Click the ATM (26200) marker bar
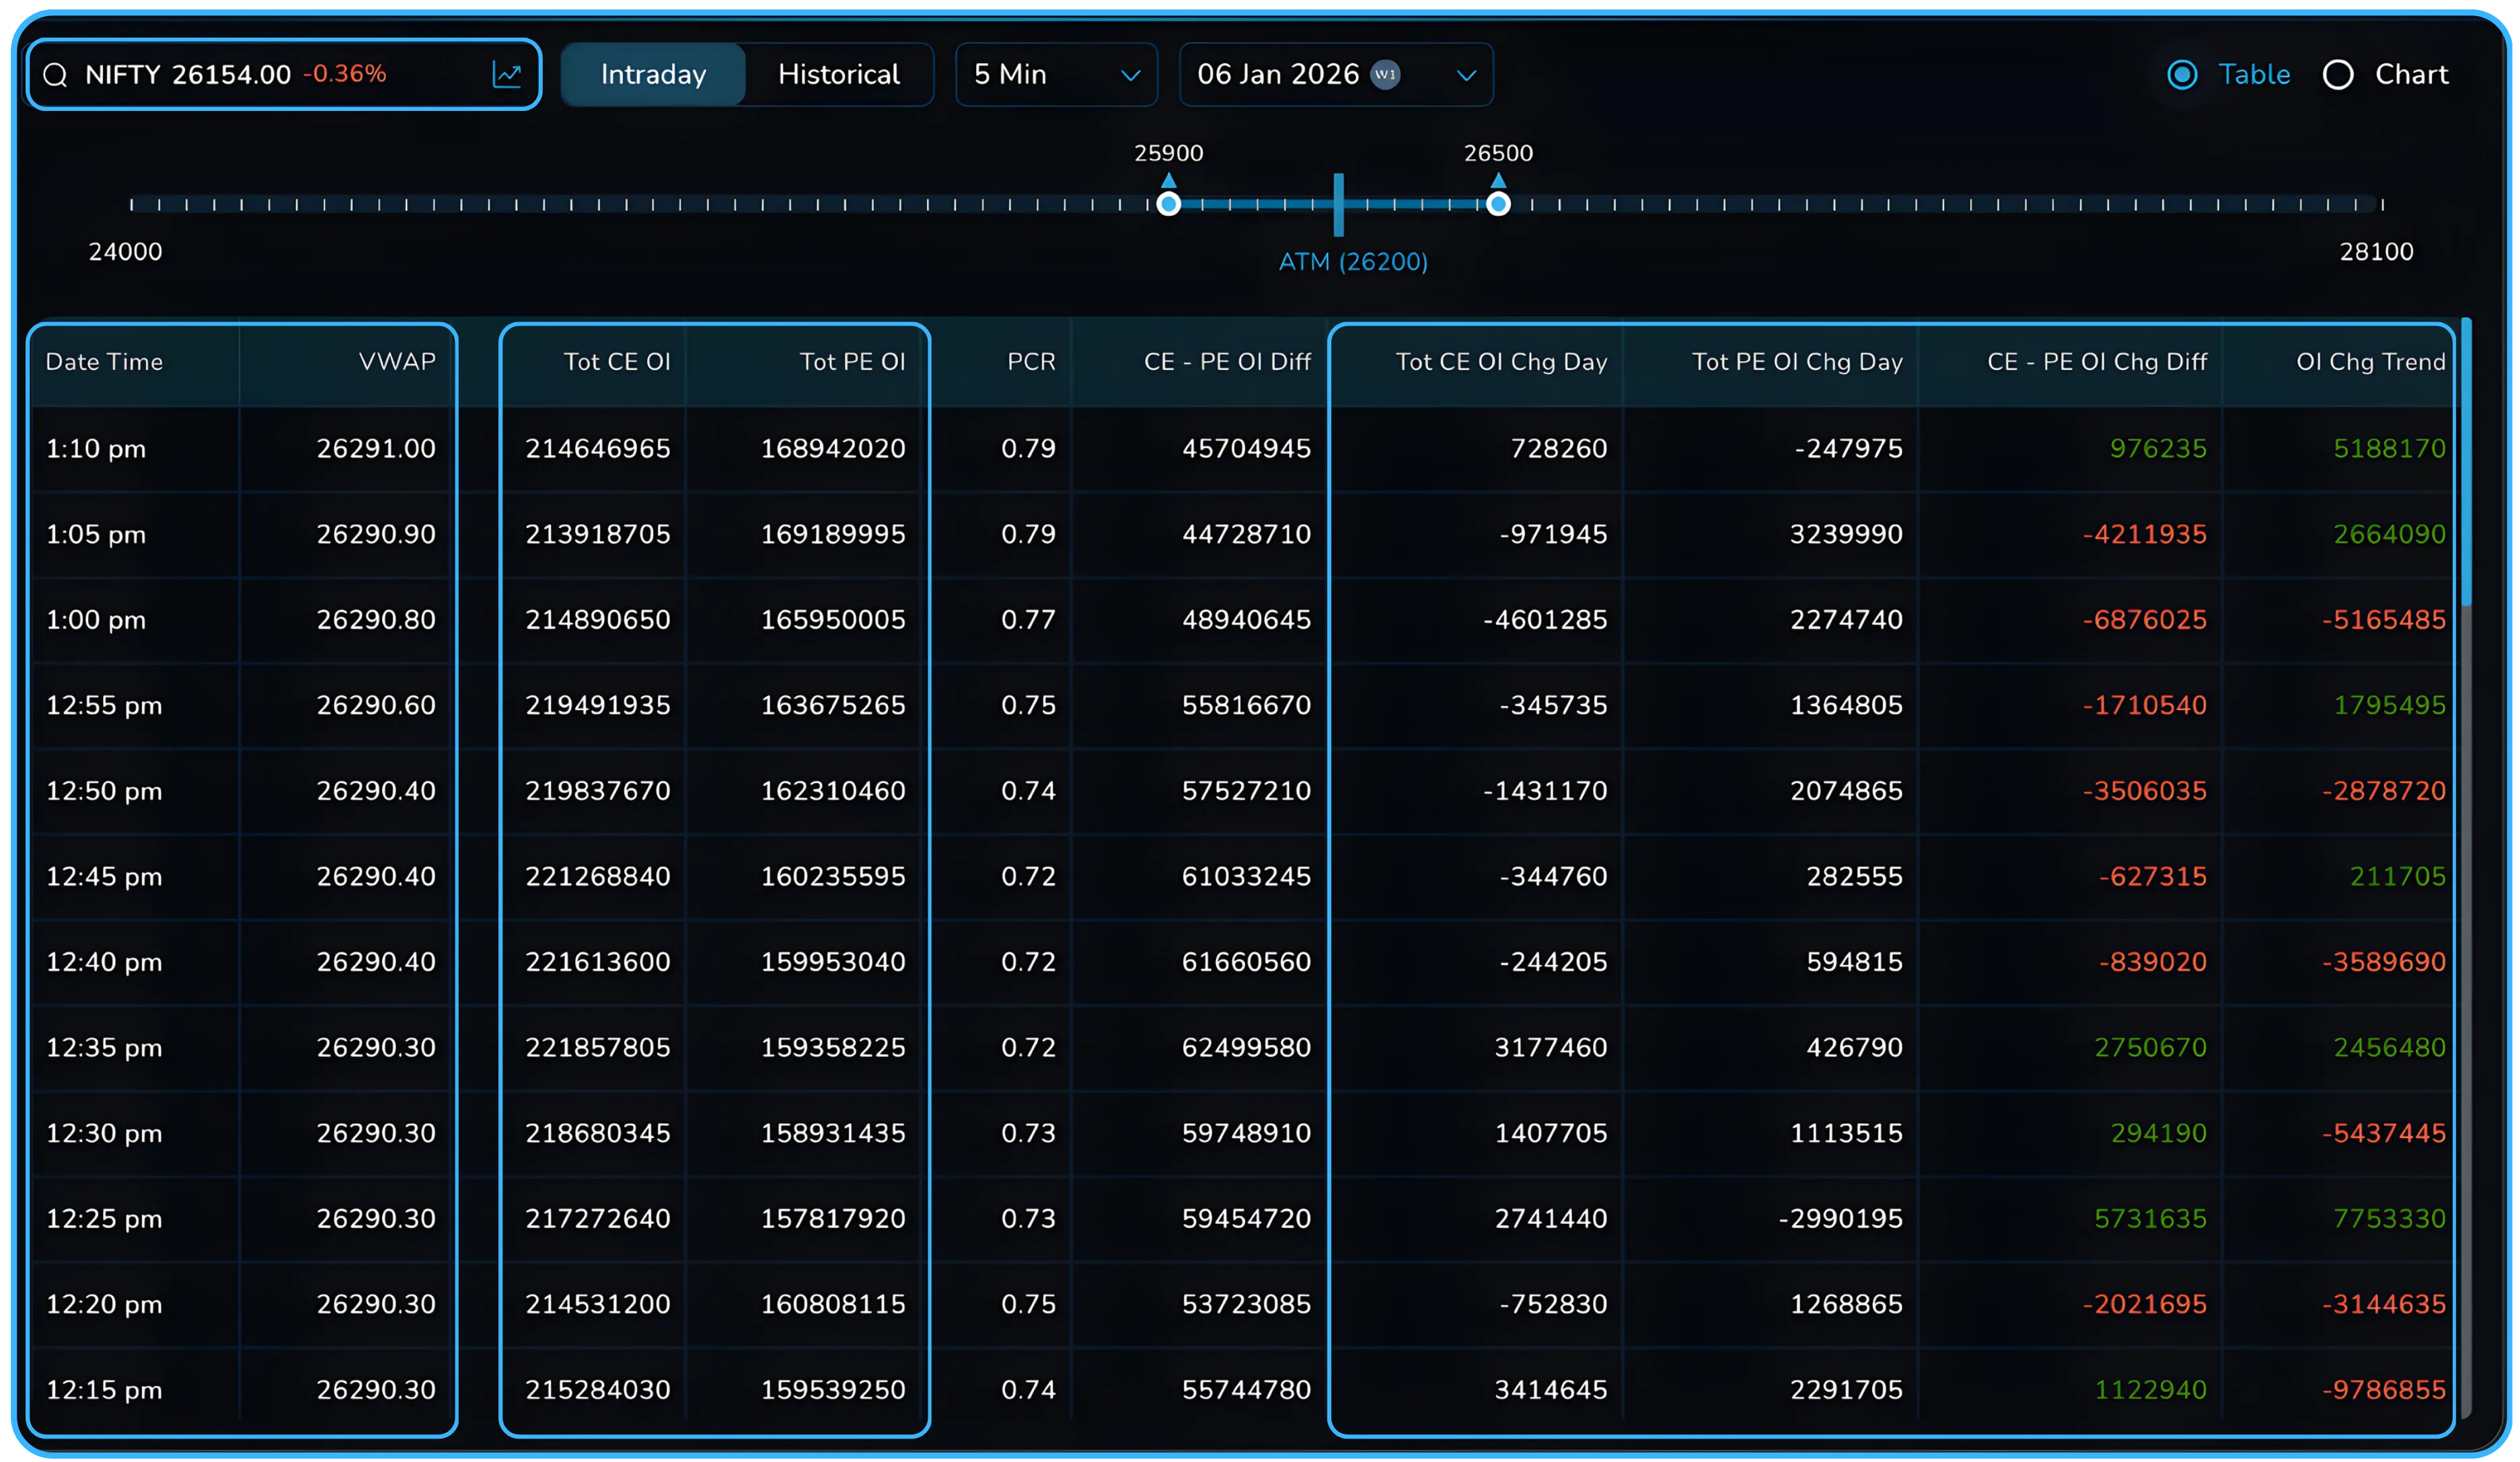The height and width of the screenshot is (1462, 2520). 1338,205
